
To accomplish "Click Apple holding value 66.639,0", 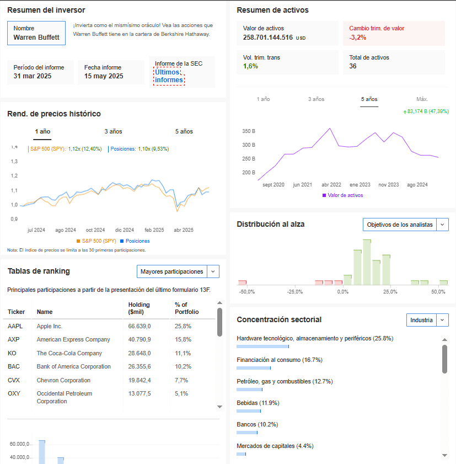I will 140,326.
